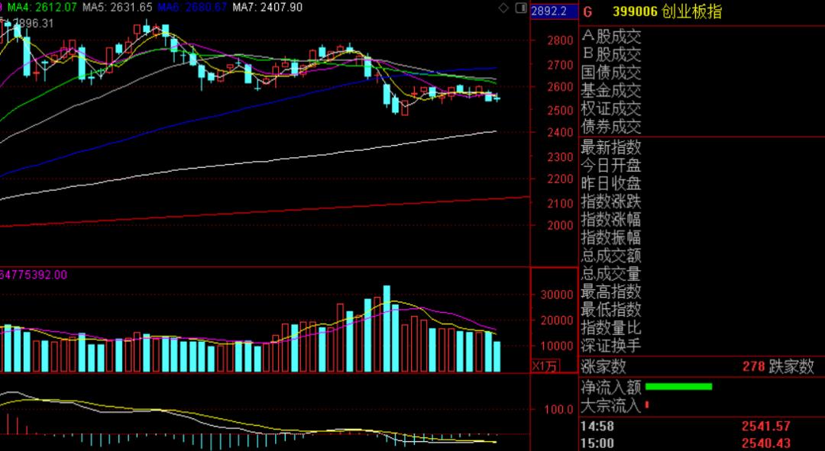The width and height of the screenshot is (825, 451).
Task: Click the 10000 volume axis label
Action: click(x=557, y=346)
